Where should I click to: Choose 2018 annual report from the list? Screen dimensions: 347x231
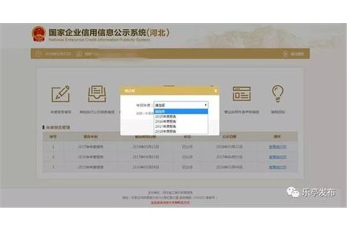[181, 131]
